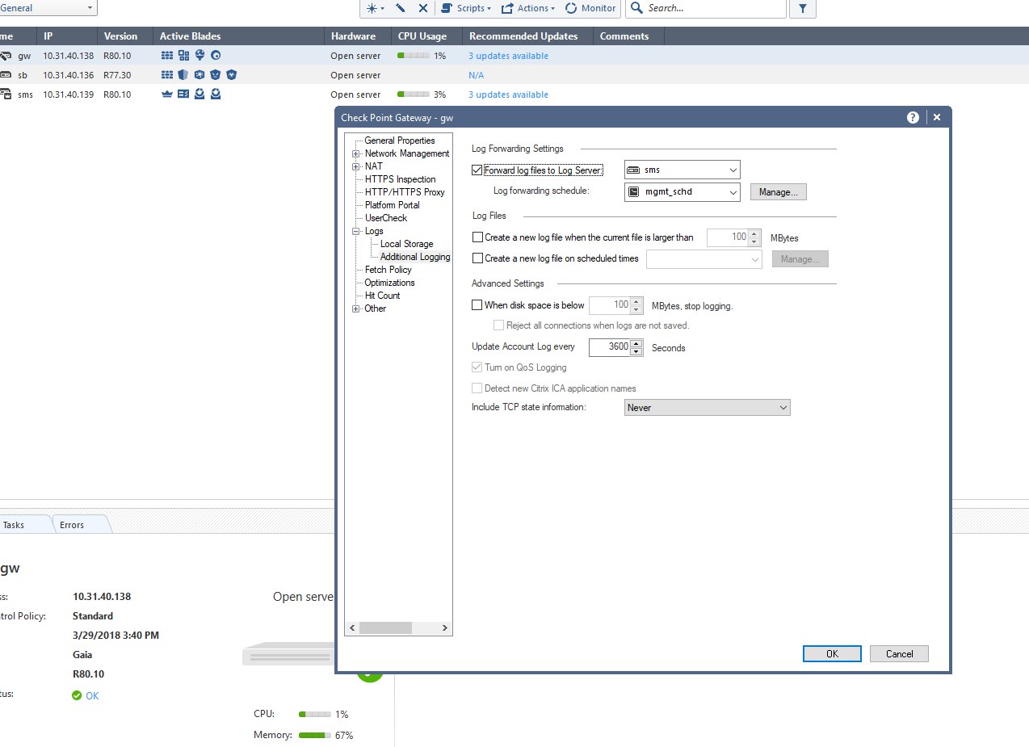Viewport: 1029px width, 747px height.
Task: Open the mgmt_schd schedule dropdown
Action: click(x=682, y=191)
